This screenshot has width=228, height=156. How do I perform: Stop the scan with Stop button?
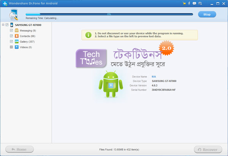pos(207,14)
